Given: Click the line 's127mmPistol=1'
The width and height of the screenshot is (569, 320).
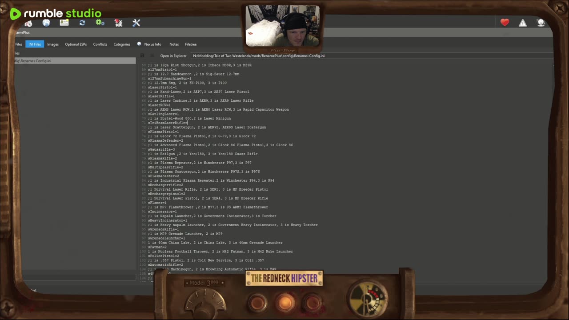Looking at the screenshot, I should [162, 70].
